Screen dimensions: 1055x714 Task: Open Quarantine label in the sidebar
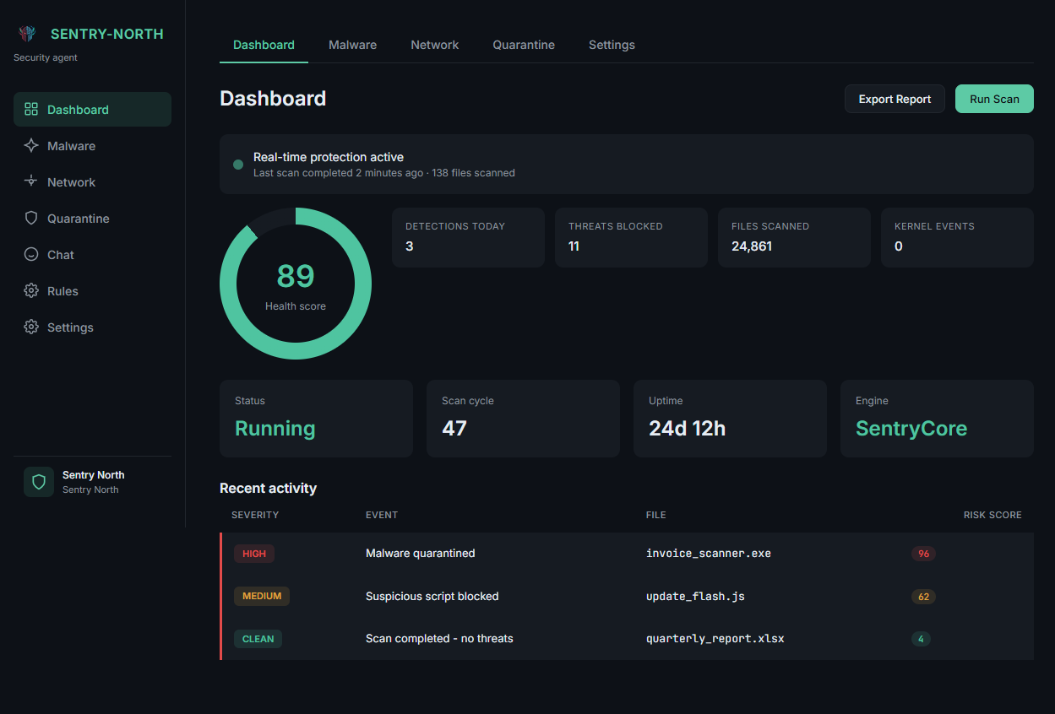[79, 219]
